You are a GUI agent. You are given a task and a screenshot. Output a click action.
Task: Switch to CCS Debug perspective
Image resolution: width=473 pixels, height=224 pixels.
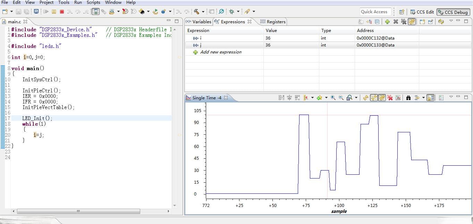(x=453, y=12)
